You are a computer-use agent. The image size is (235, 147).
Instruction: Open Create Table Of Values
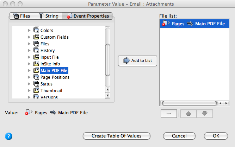117,136
